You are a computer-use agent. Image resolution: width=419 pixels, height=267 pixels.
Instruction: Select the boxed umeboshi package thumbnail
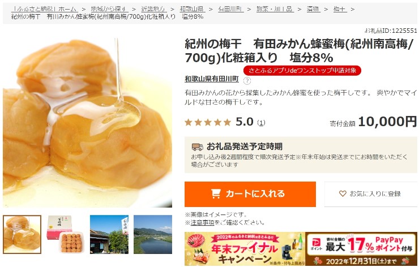[x=66, y=234]
